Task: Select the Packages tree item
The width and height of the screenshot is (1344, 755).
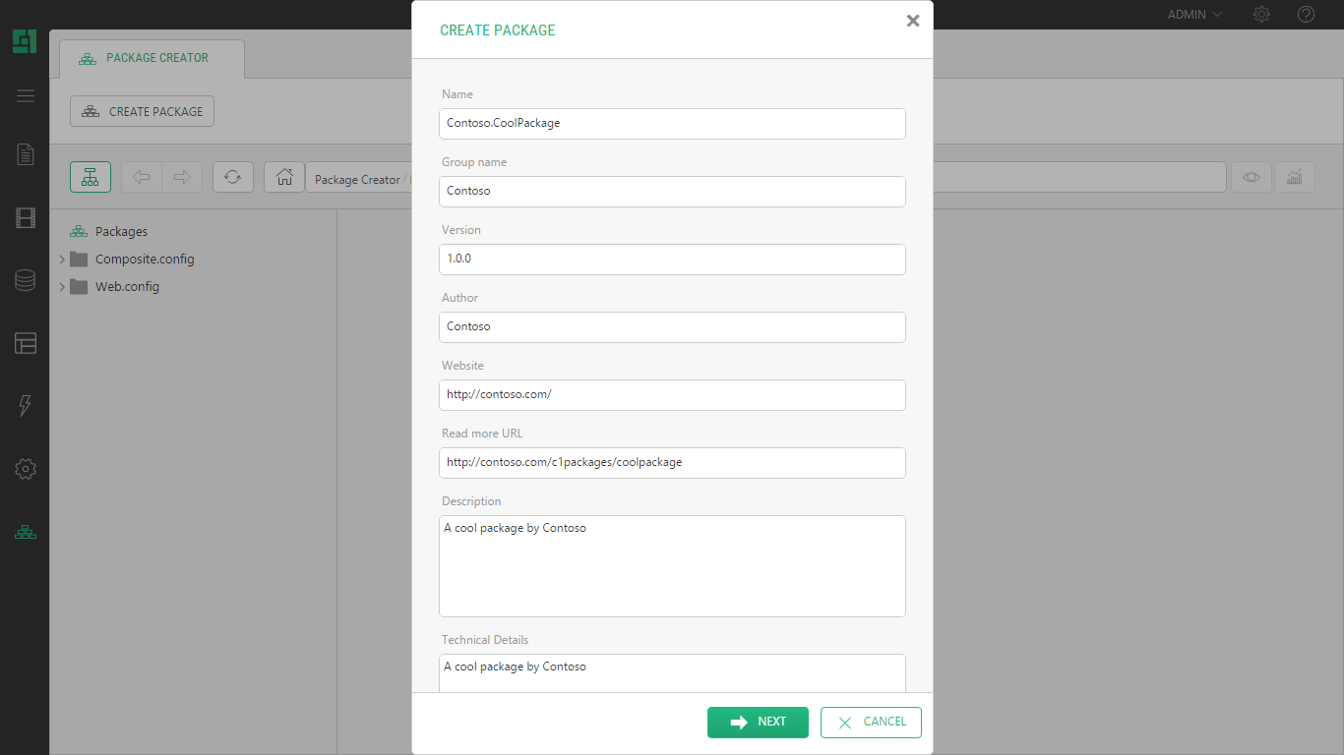Action: (121, 232)
